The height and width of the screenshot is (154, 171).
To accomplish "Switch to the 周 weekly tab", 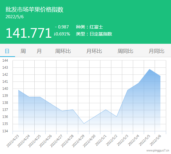I will pos(23,51).
